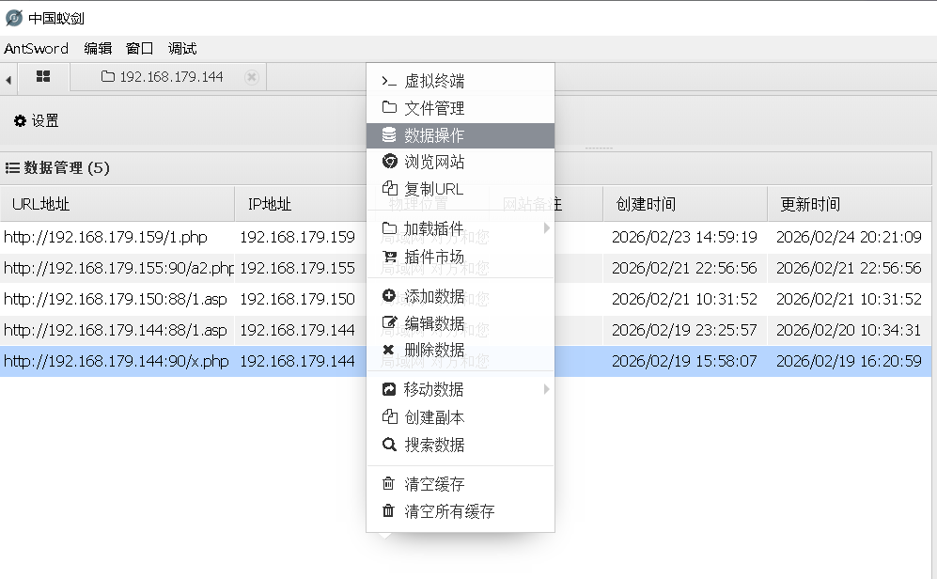Open the AntSword menu
Viewport: 937px width, 579px height.
coord(36,48)
